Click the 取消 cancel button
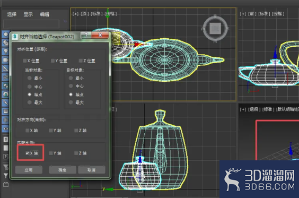The width and height of the screenshot is (299, 198). click(x=92, y=170)
